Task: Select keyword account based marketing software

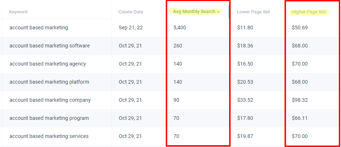Action: [x=50, y=46]
